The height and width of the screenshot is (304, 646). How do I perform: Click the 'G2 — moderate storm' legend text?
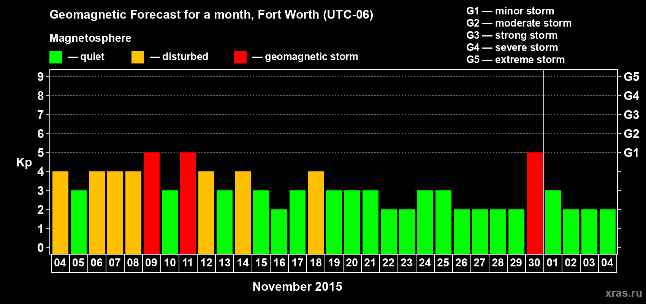[x=519, y=23]
